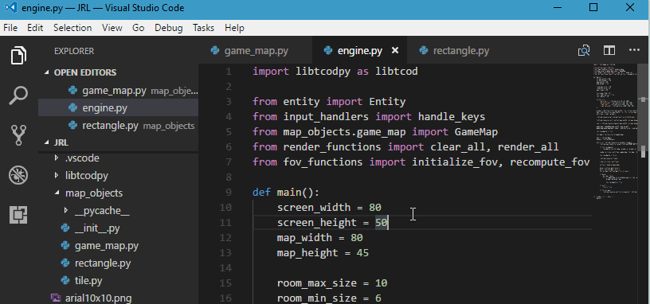Open the View menu
This screenshot has height=304, width=650.
[x=112, y=28]
